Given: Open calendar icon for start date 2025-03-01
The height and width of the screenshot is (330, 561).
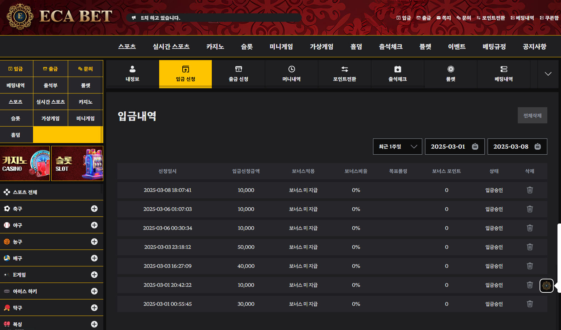Looking at the screenshot, I should pyautogui.click(x=475, y=147).
